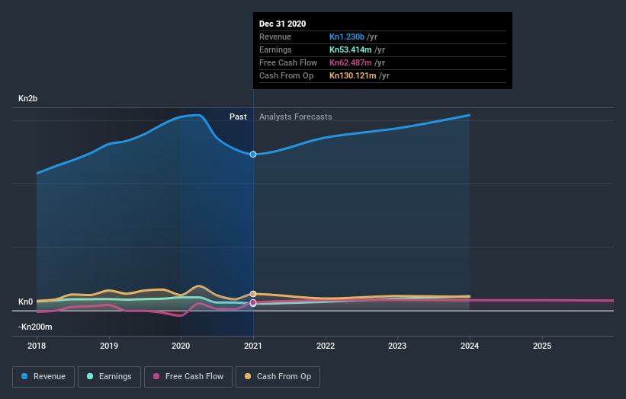Click the Analysts Forecasts label
Screen dimensions: 626x399
(x=295, y=117)
